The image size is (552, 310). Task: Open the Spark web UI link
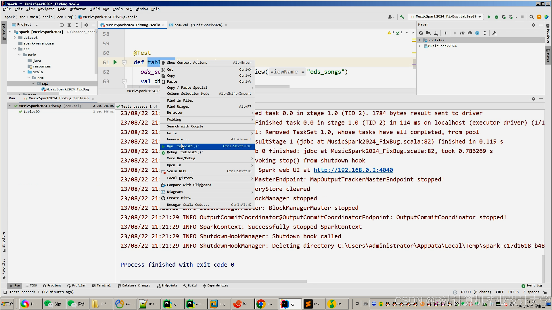click(353, 170)
